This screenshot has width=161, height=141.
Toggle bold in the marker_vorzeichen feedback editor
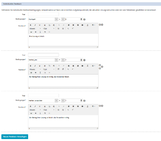[31, 106]
